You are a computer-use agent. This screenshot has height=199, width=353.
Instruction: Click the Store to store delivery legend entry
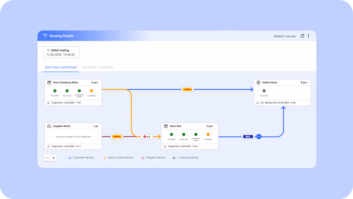[x=118, y=158]
